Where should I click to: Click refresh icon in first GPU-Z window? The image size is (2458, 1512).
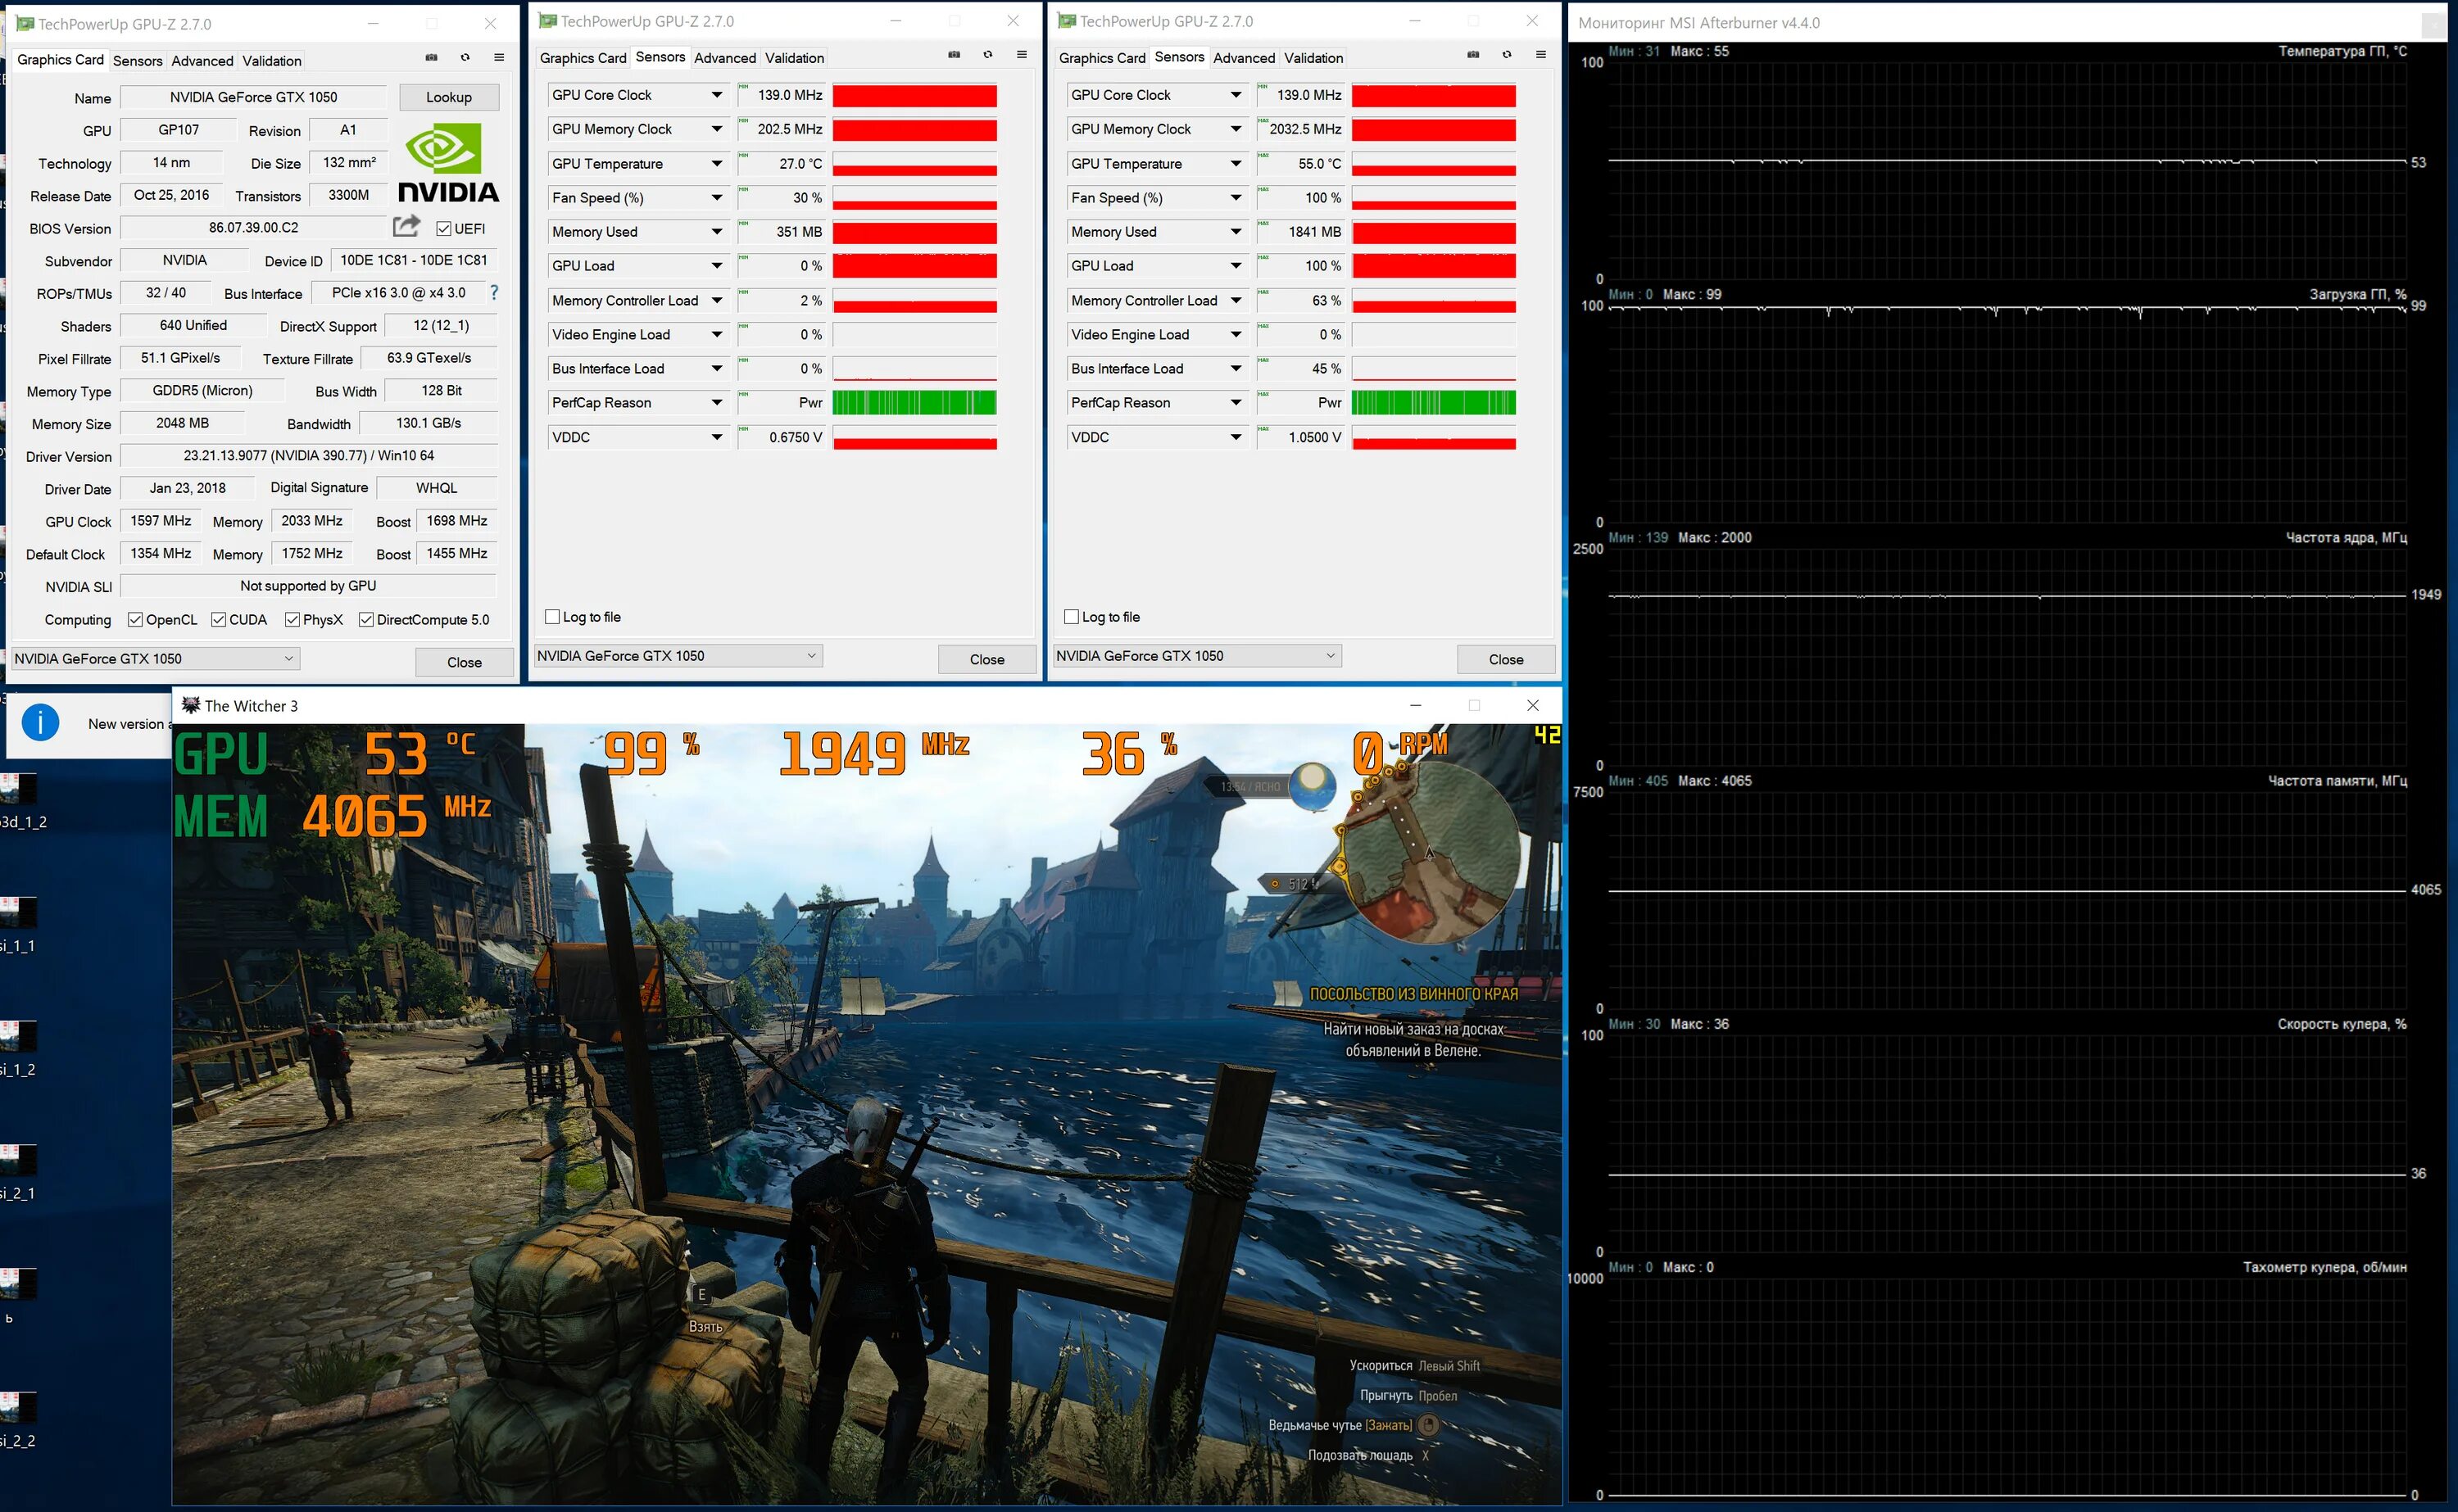(x=465, y=57)
